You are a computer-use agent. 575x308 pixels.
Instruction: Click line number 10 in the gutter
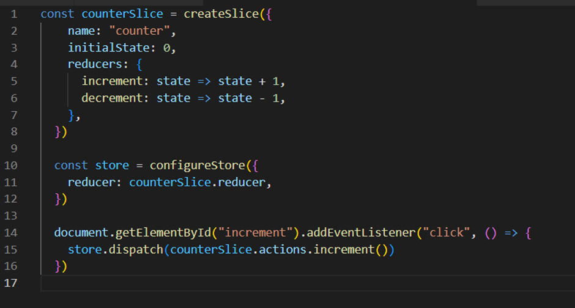10,166
